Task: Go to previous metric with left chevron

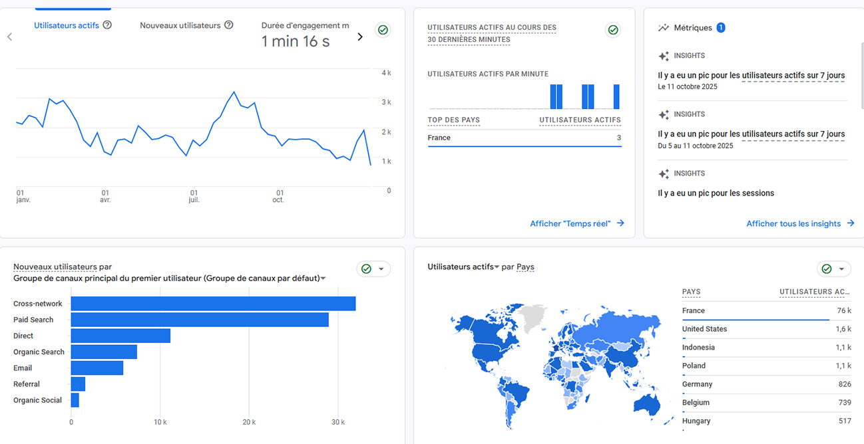Action: click(10, 37)
